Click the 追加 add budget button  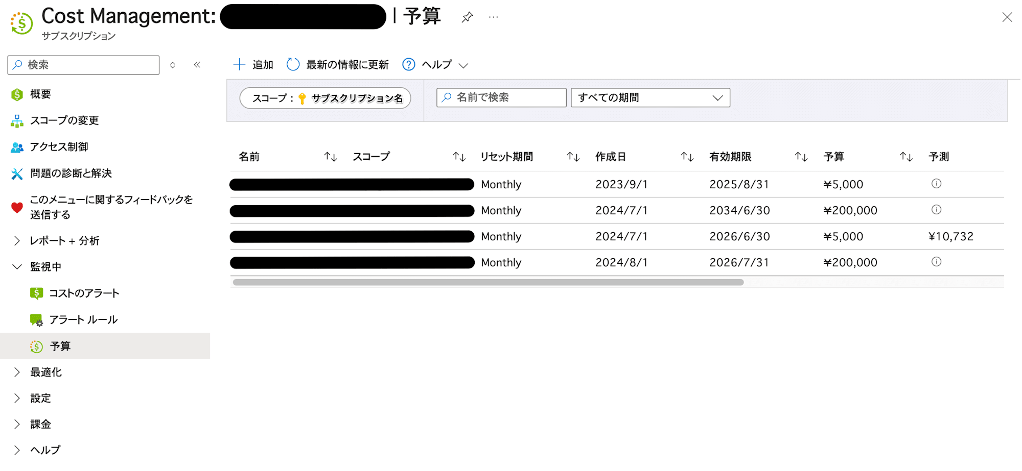point(253,65)
